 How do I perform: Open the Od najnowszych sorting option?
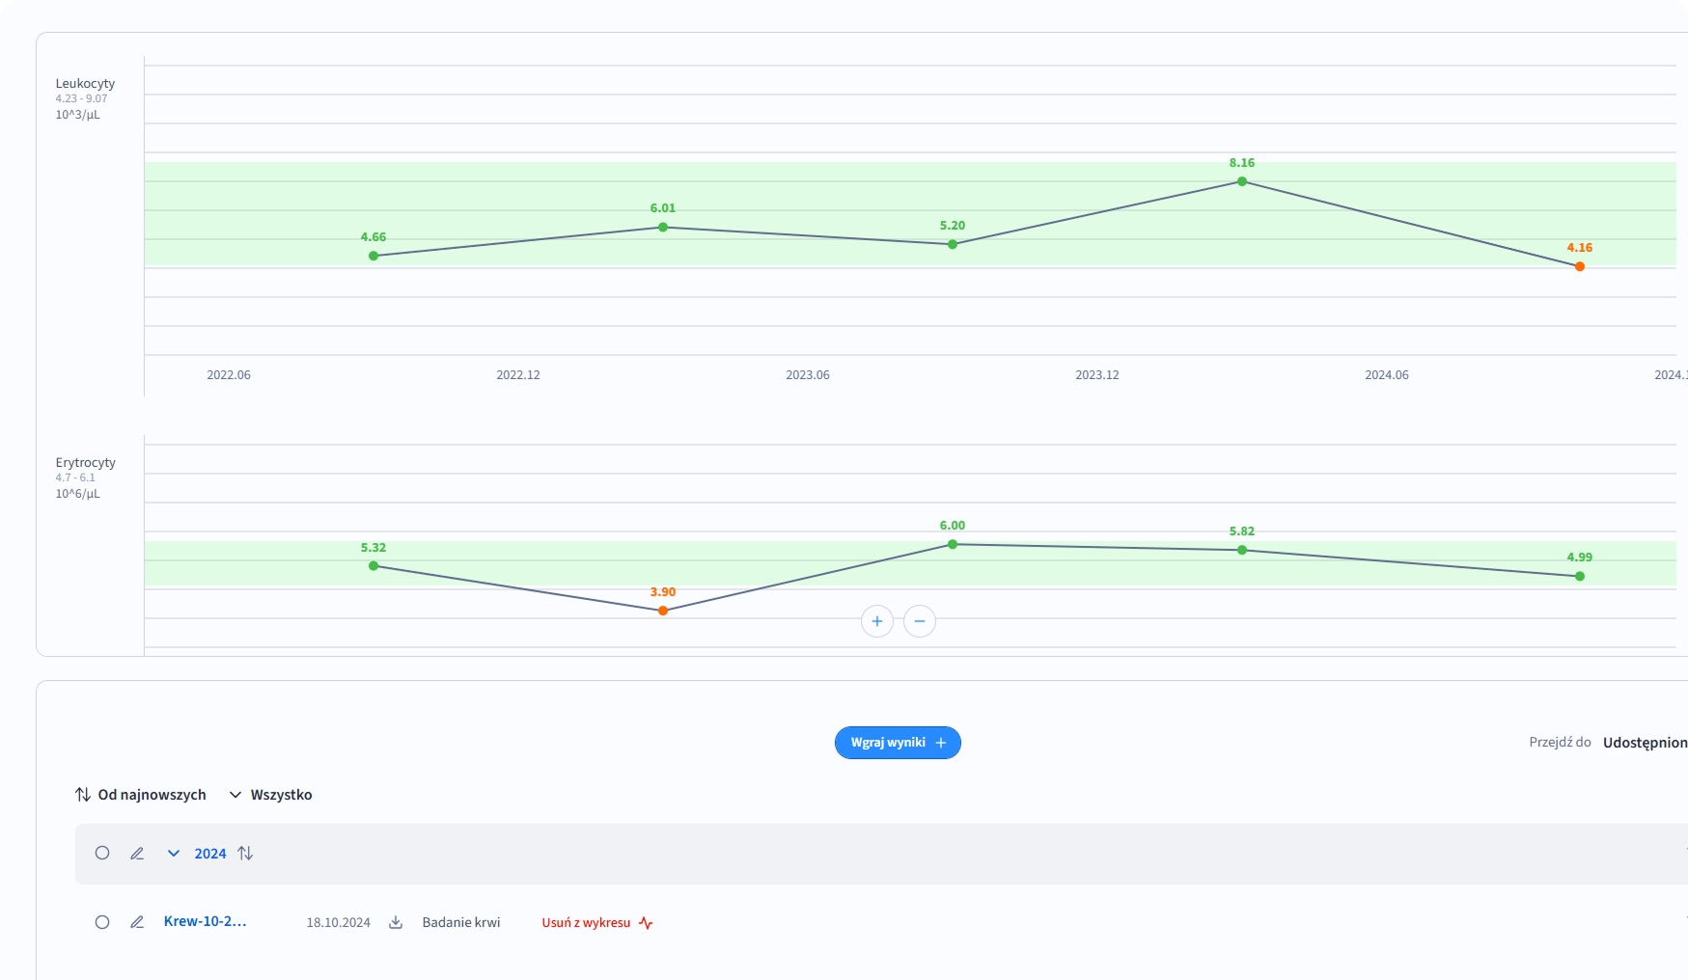pyautogui.click(x=141, y=795)
